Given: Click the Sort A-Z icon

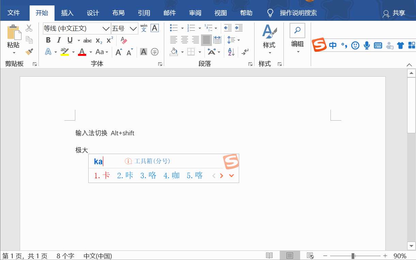Looking at the screenshot, I should [231, 52].
